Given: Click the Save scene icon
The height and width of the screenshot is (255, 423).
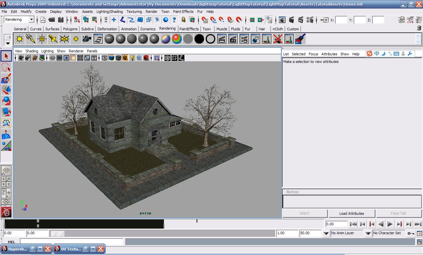Looking at the screenshot, I should click(61, 20).
